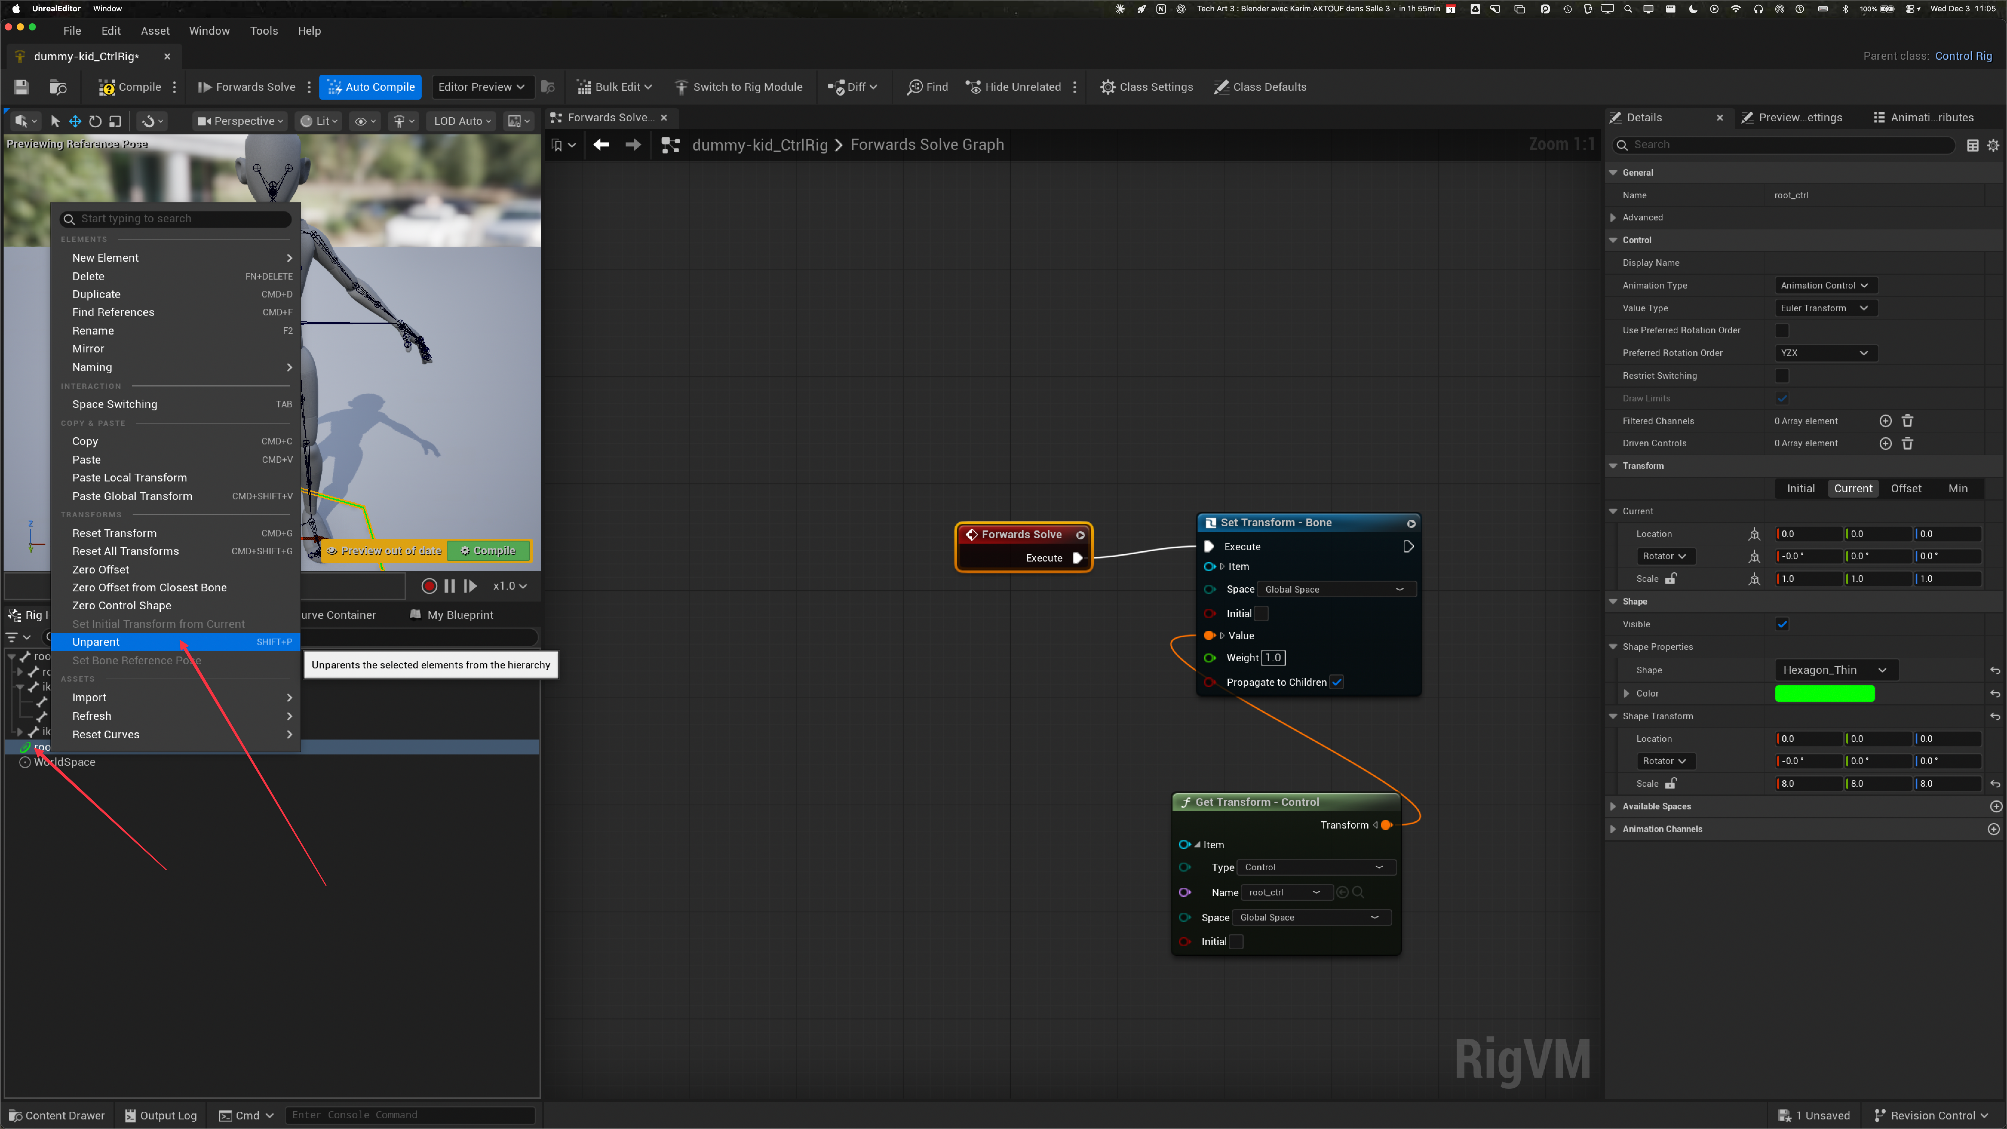This screenshot has width=2007, height=1129.
Task: Step forward one frame
Action: point(470,586)
